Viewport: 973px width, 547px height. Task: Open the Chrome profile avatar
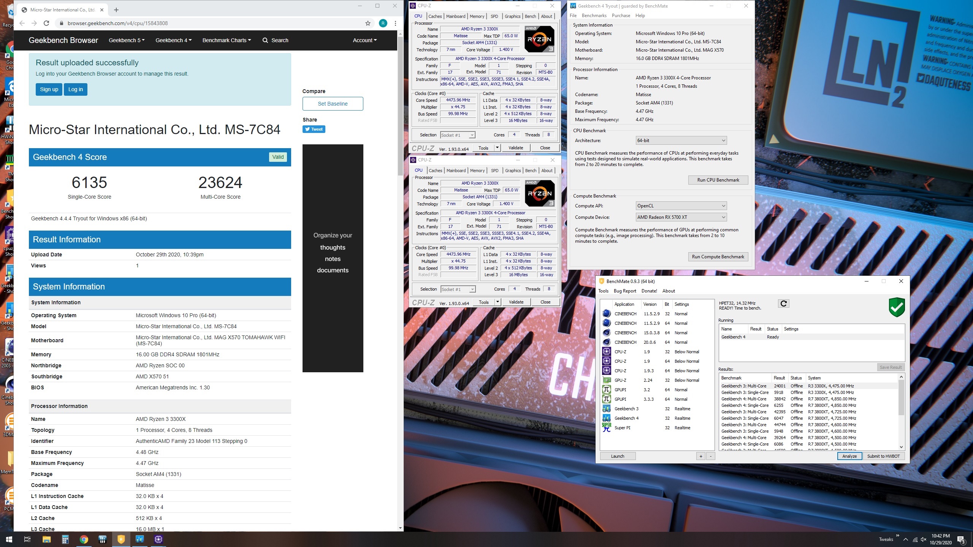(383, 23)
